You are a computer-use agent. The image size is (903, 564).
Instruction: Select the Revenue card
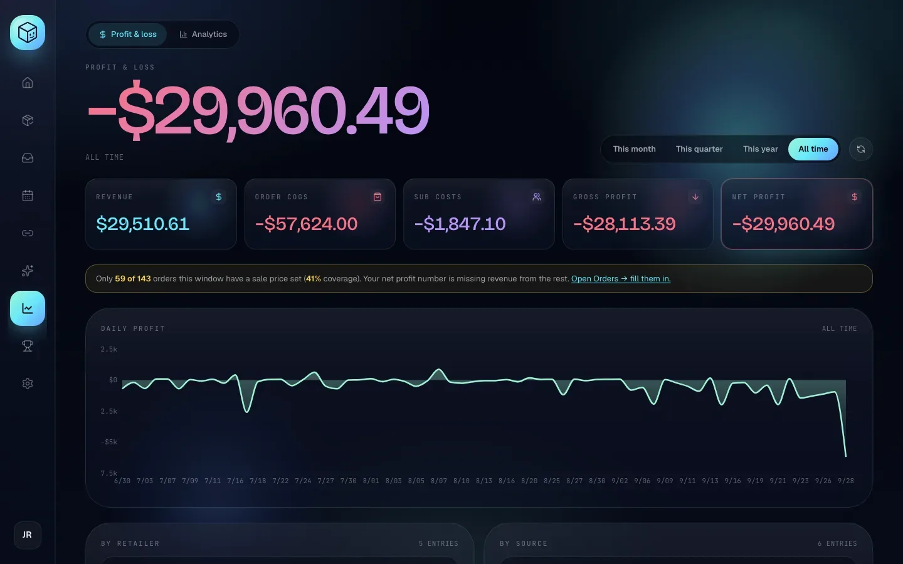tap(161, 214)
